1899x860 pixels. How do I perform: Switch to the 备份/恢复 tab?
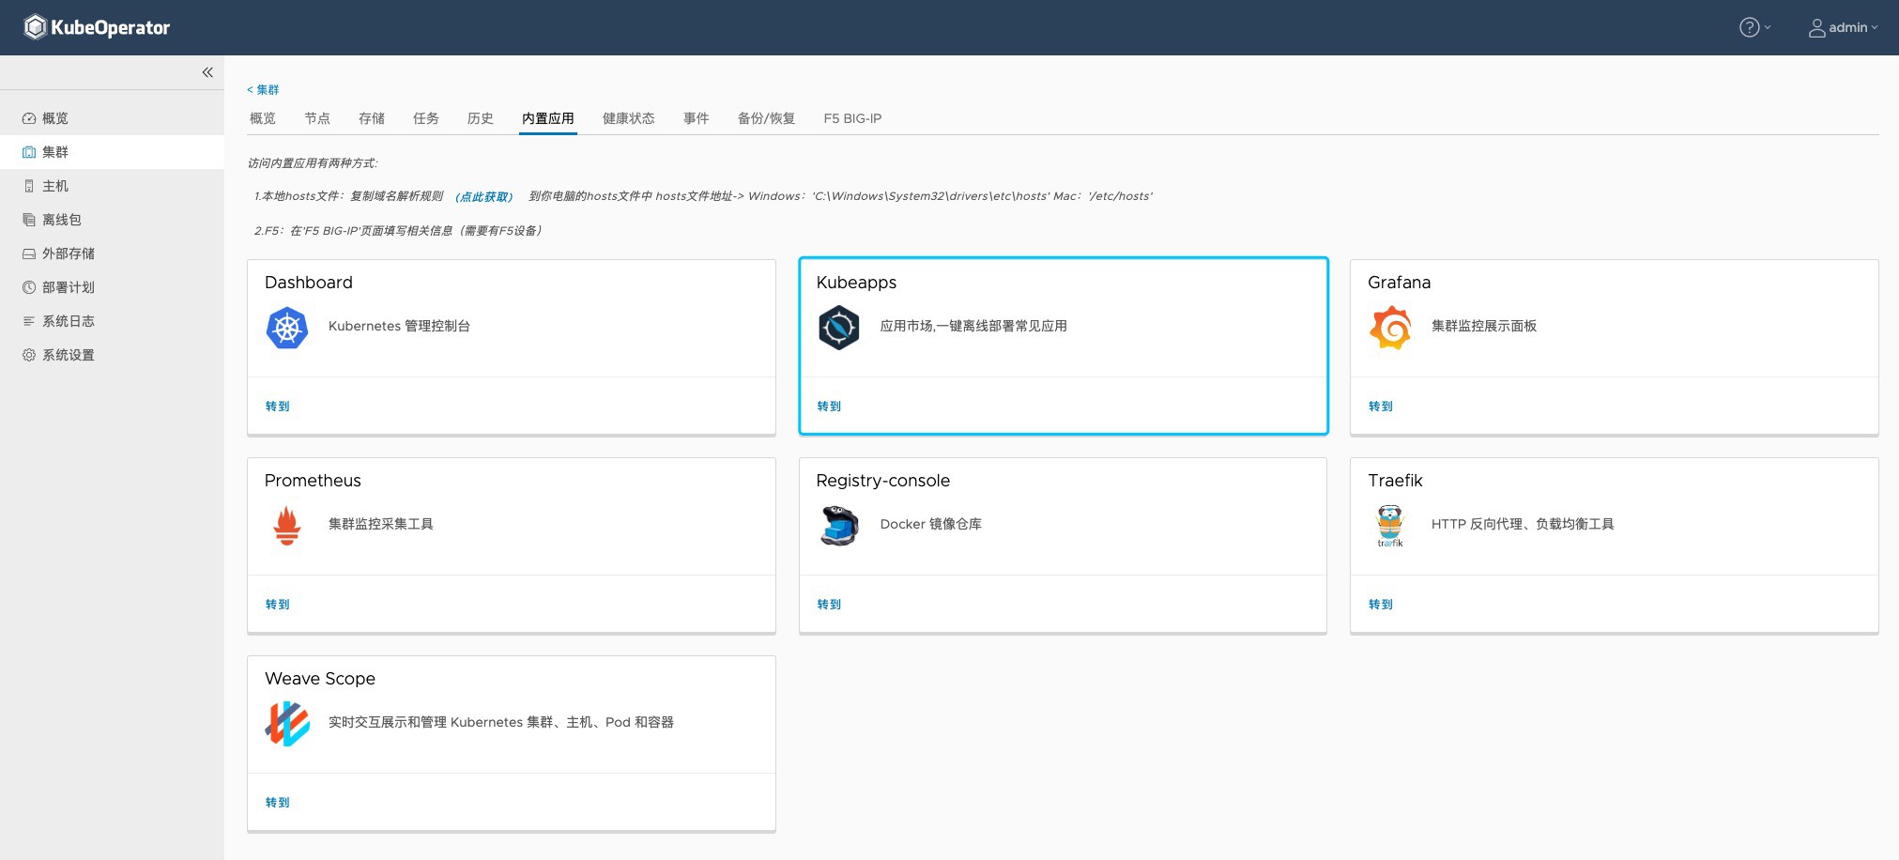tap(766, 118)
